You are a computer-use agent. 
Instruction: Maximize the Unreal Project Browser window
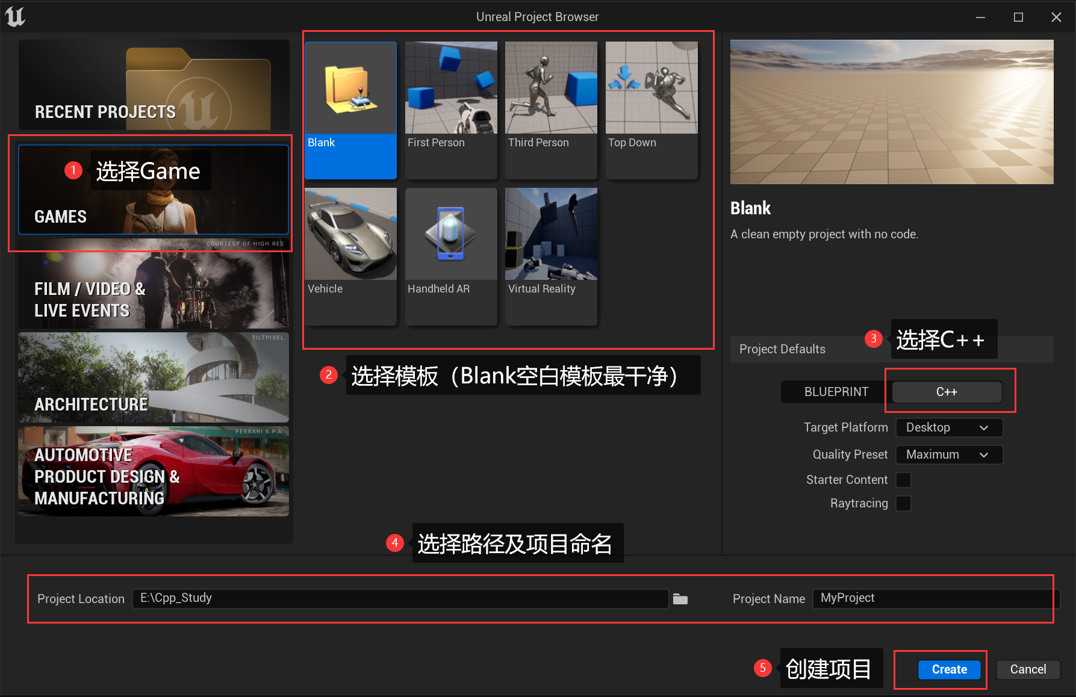point(1018,17)
